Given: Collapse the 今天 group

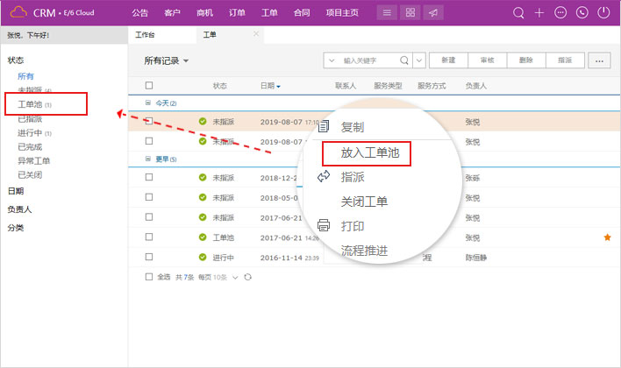Looking at the screenshot, I should click(x=147, y=103).
